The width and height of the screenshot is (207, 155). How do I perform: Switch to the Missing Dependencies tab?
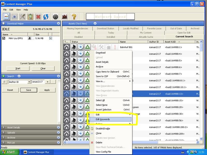(77, 28)
